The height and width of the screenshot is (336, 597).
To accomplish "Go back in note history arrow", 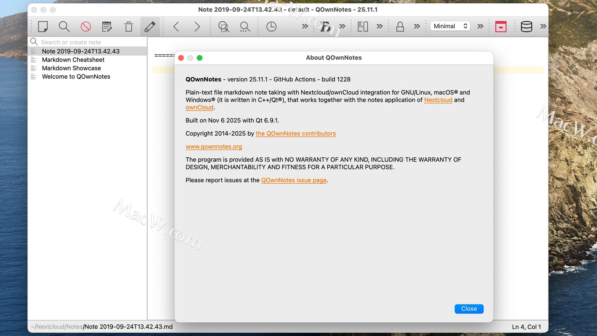I will [176, 26].
